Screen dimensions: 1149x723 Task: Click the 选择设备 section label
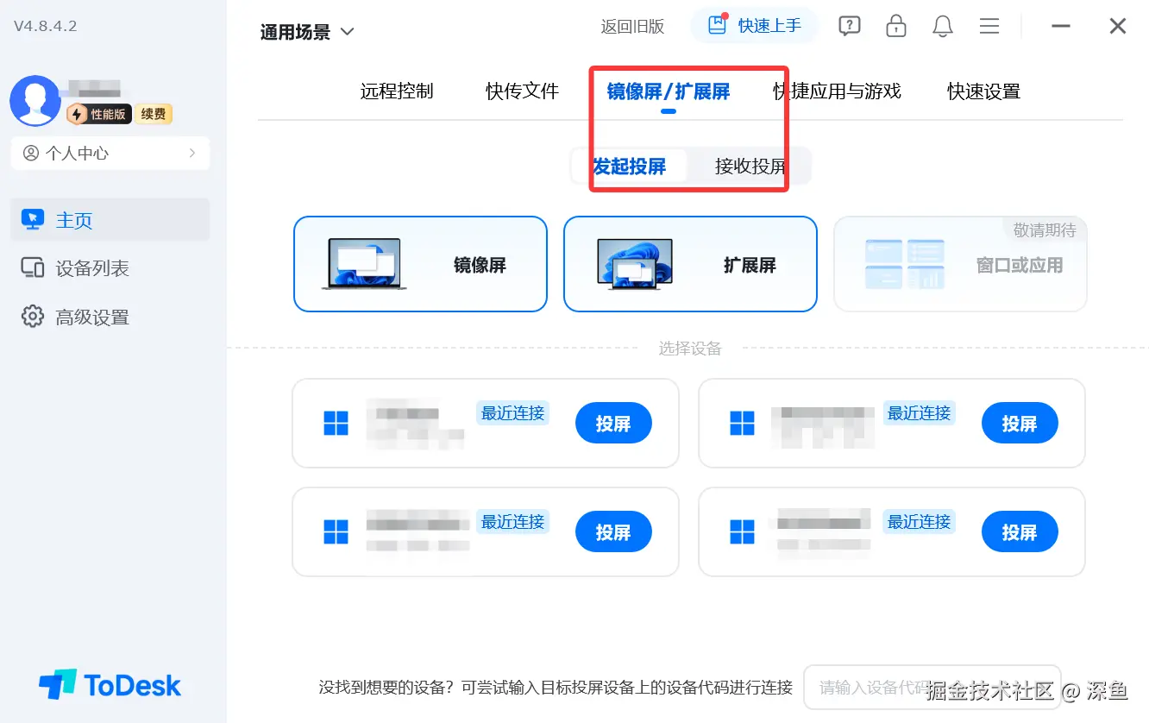click(x=690, y=349)
